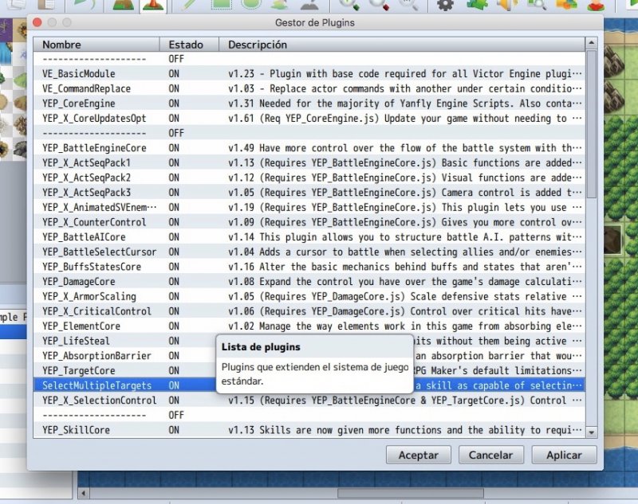Select the YEP_BattleEngineCore plugin row
Screen dimensions: 638x504
point(309,148)
